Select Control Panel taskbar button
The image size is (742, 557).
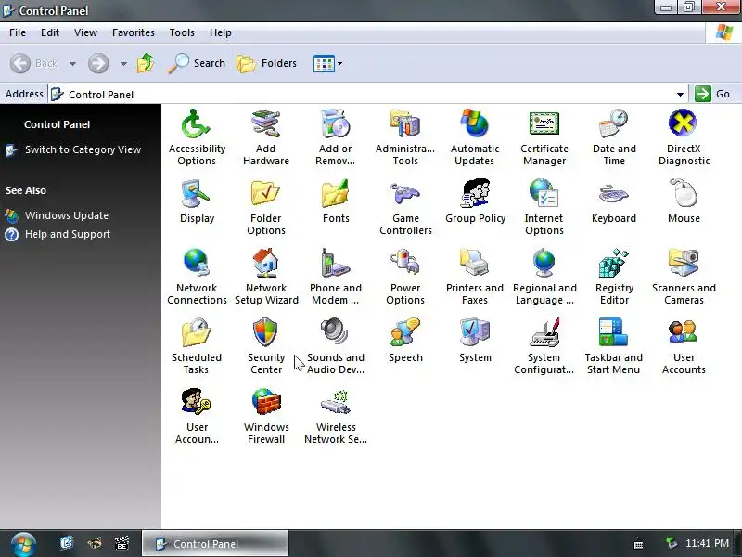tap(215, 543)
